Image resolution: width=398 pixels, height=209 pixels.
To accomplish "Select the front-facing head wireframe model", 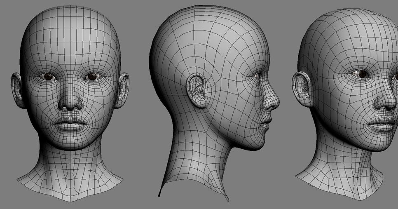I will 70,103.
